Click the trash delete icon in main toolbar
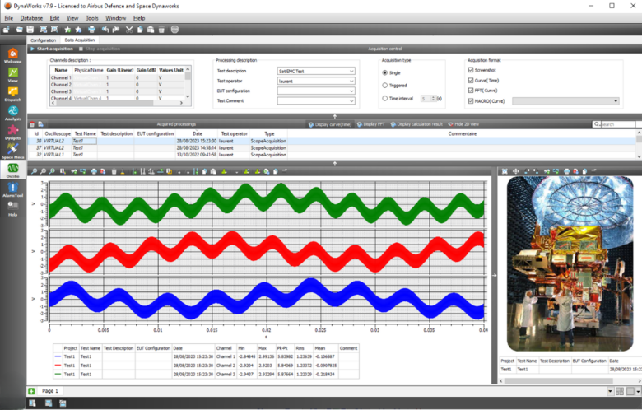 (x=161, y=30)
